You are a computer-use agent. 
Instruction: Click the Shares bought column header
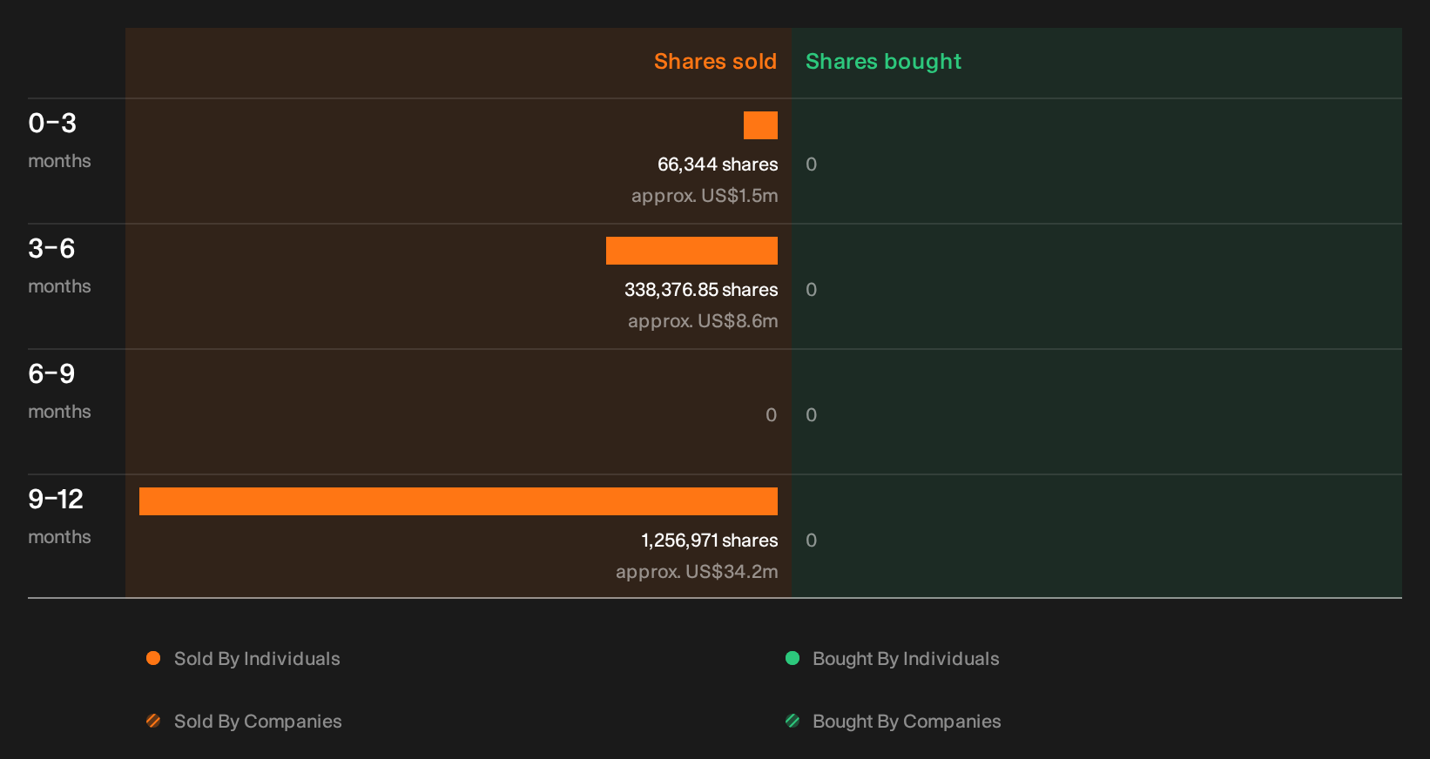click(883, 62)
